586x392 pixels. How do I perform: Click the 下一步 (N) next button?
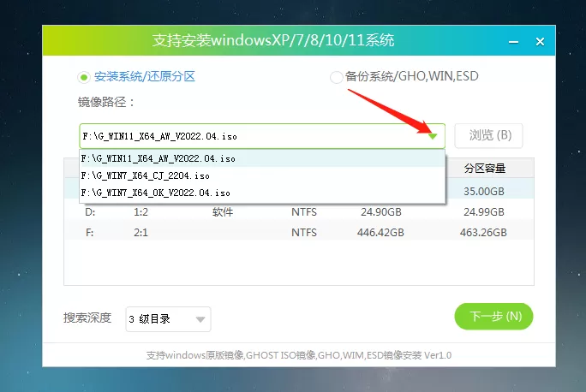point(493,316)
